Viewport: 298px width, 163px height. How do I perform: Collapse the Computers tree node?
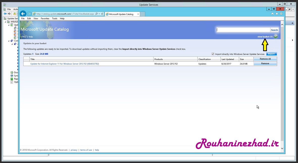click(x=9, y=41)
